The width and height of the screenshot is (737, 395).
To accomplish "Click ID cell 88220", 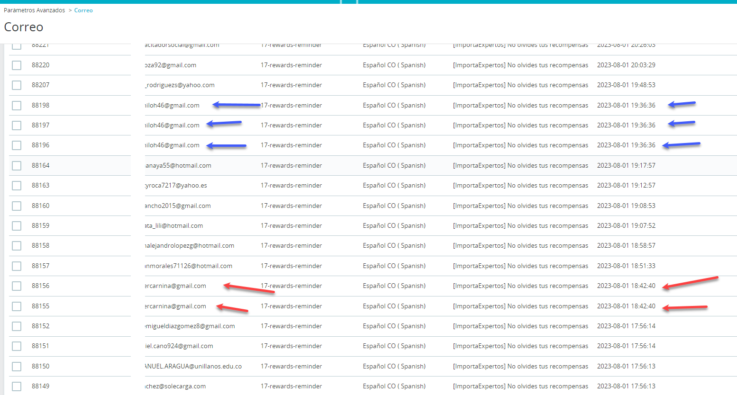I will point(41,65).
